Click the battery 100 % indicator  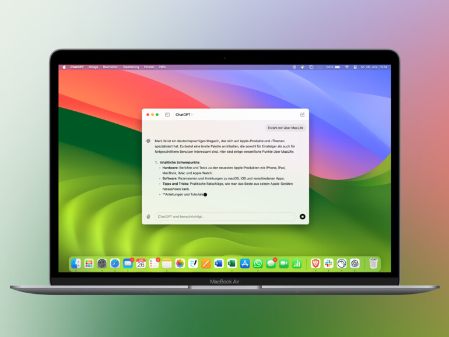(x=333, y=67)
